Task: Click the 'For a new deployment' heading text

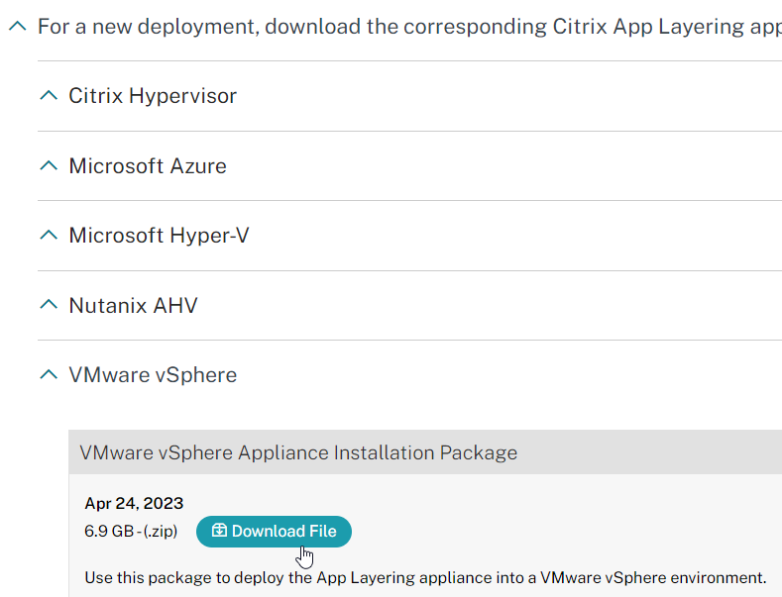Action: pos(409,27)
